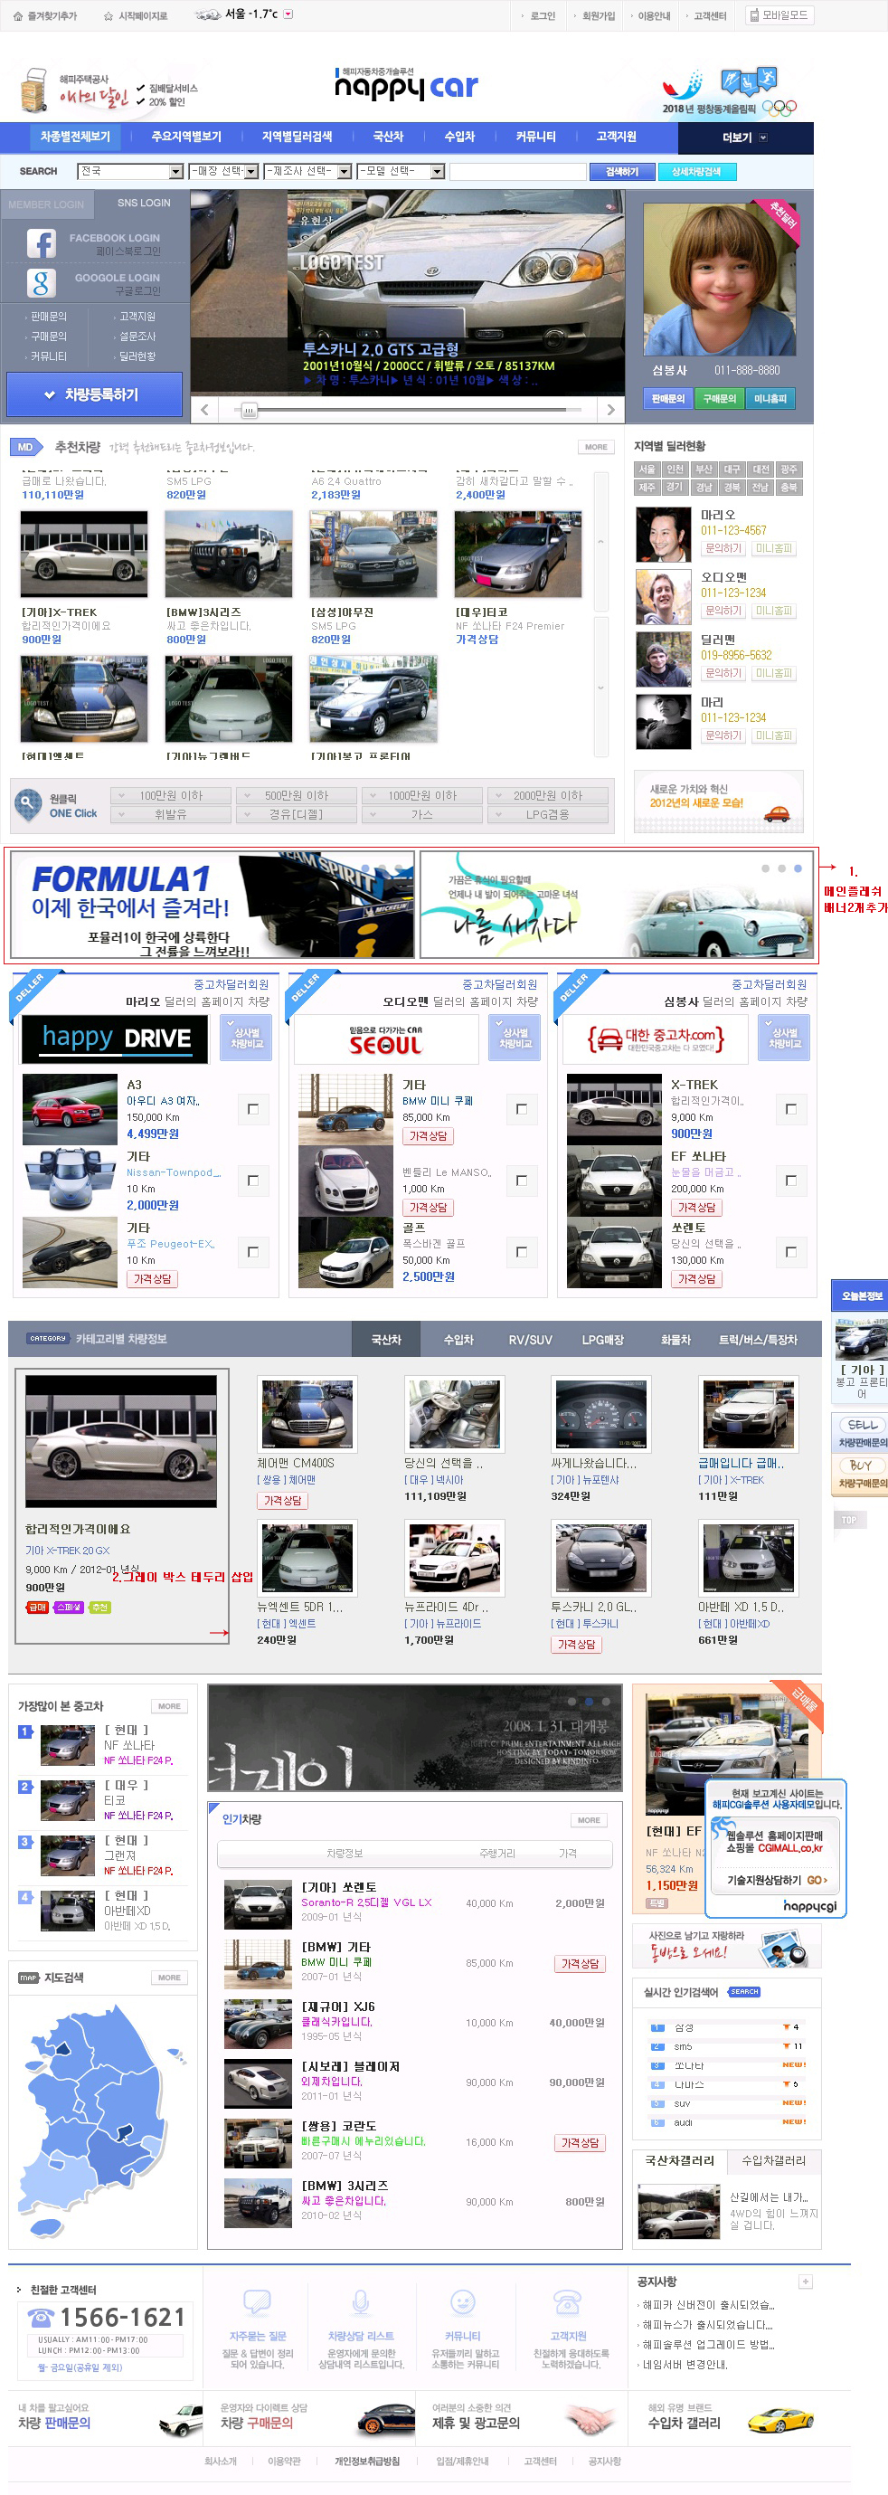This screenshot has width=888, height=2495.
Task: Click the MAP badge next to 지도검색
Action: click(x=28, y=1978)
